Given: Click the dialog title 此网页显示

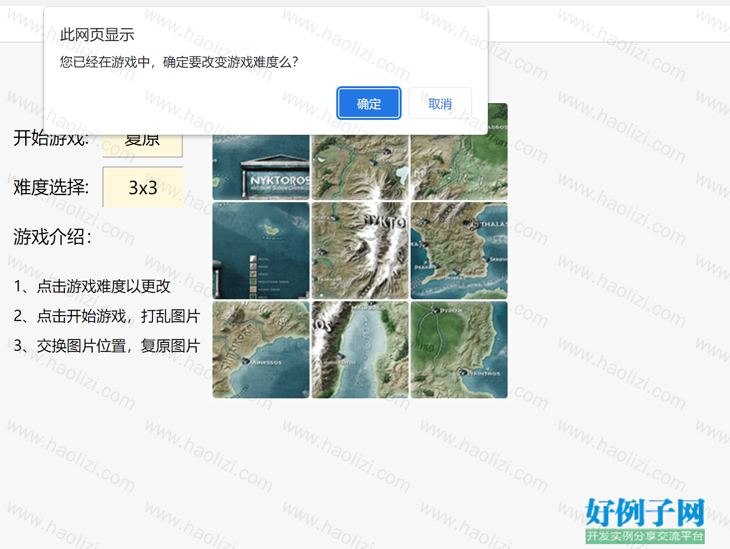Looking at the screenshot, I should [x=97, y=35].
